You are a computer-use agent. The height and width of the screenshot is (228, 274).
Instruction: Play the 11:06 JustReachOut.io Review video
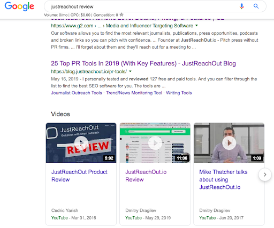155,143
